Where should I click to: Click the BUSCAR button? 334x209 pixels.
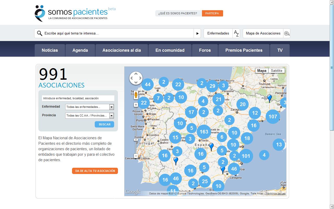point(105,125)
